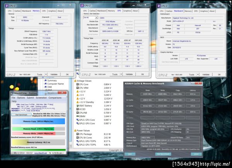Click Validate in the CPU-Z Memory window
This screenshot has width=232, height=168.
tap(54, 74)
